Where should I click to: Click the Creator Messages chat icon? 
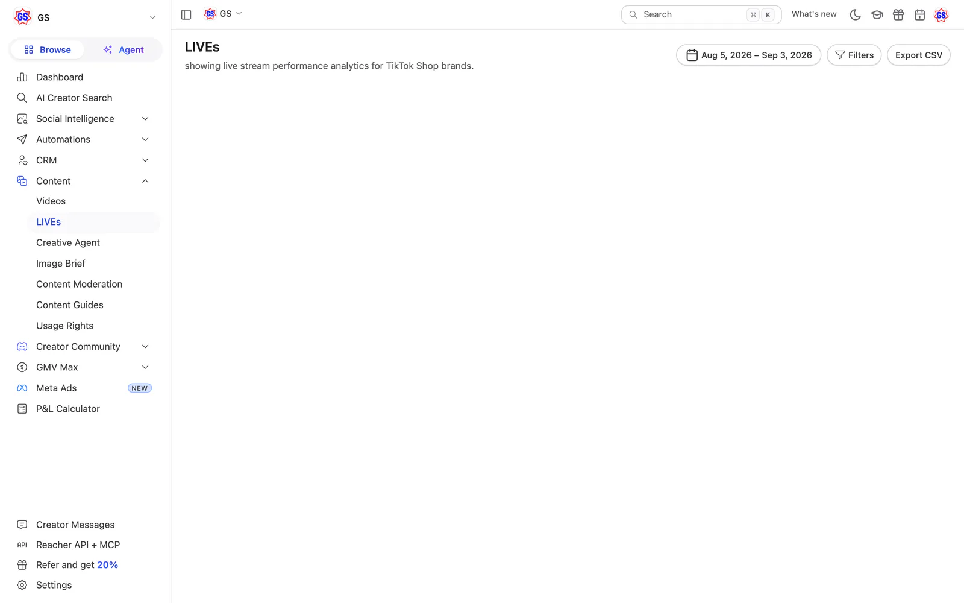pos(22,525)
